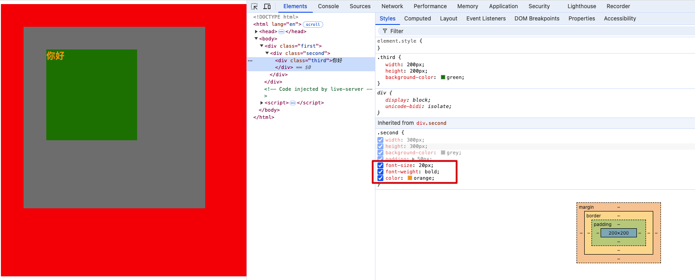This screenshot has width=695, height=280.
Task: Expand the head element node
Action: click(x=256, y=32)
